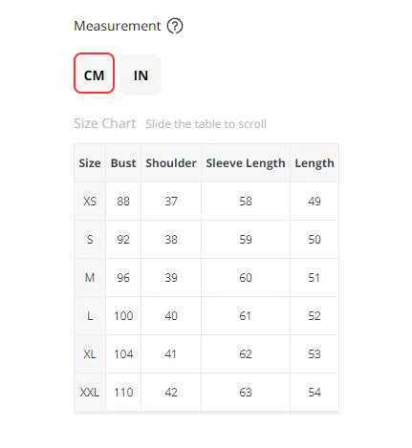Image resolution: width=412 pixels, height=448 pixels.
Task: Click the XXL bust value 110
Action: click(123, 393)
